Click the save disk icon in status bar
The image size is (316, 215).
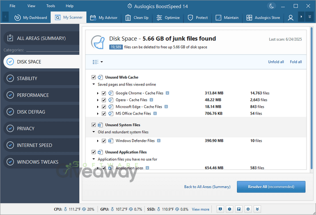tap(239, 209)
